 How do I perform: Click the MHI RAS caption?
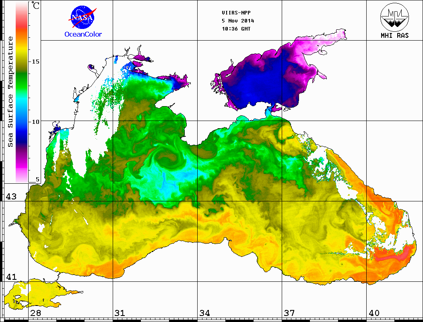tap(395, 35)
